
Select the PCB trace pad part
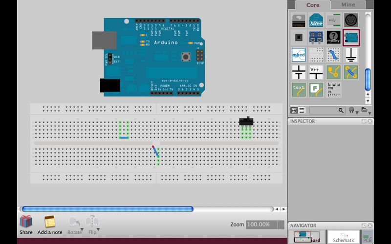point(333,72)
